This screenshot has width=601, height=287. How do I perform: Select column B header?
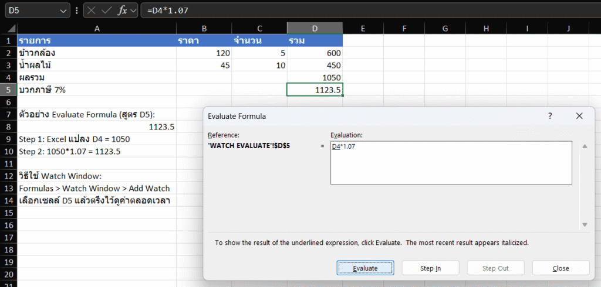(x=204, y=28)
